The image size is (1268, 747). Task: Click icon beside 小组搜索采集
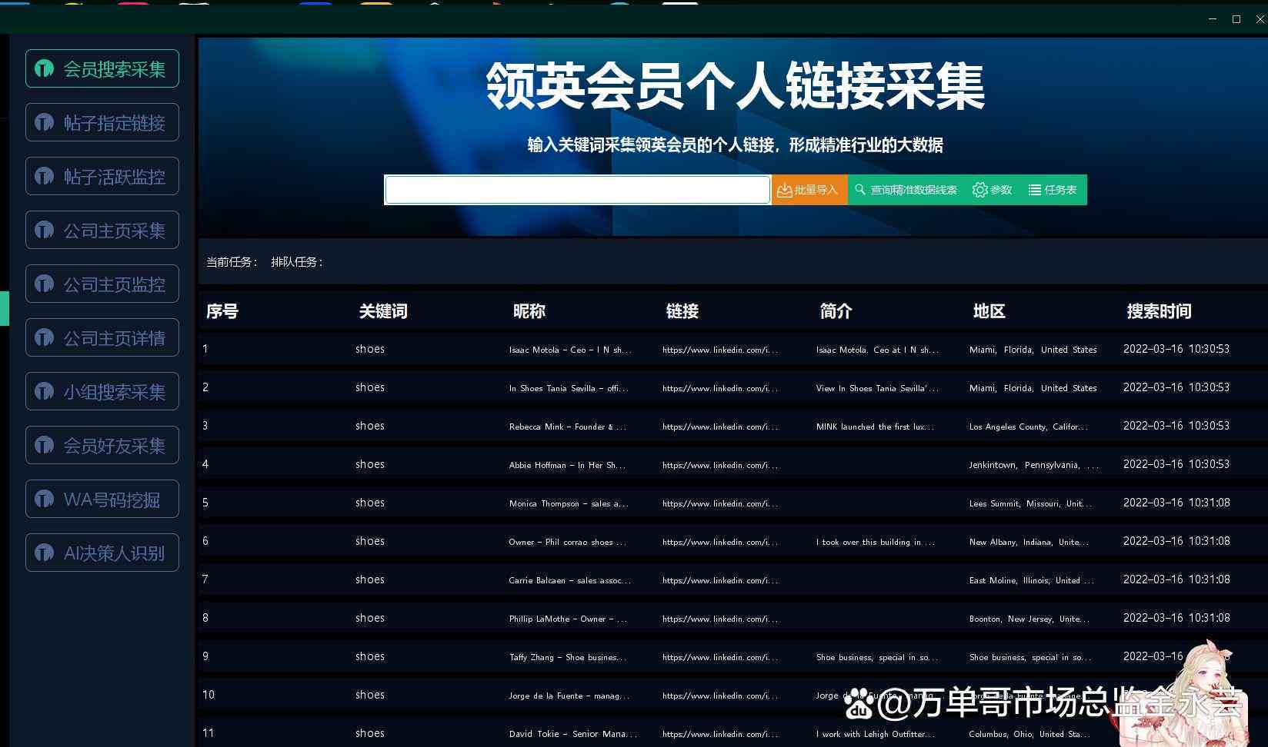click(x=44, y=392)
